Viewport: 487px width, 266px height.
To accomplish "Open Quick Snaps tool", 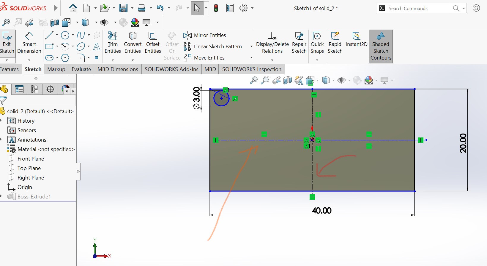I will (x=317, y=43).
